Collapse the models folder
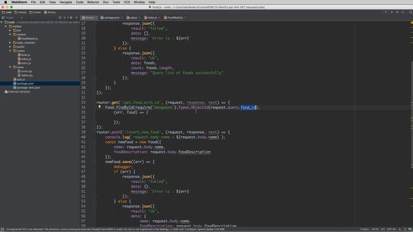 point(10,34)
